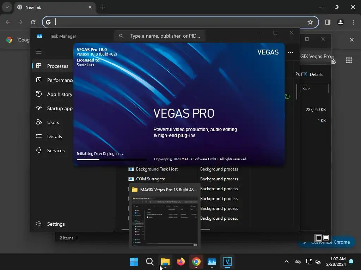Image resolution: width=361 pixels, height=270 pixels.
Task: Open notifications bell in taskbar
Action: pos(351,262)
